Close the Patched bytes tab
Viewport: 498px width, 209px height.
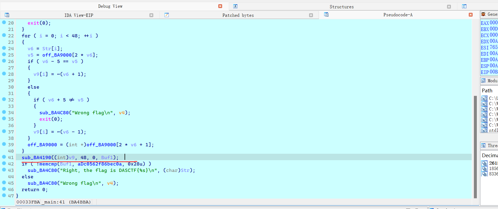[x=311, y=15]
